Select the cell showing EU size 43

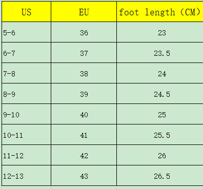click(84, 176)
